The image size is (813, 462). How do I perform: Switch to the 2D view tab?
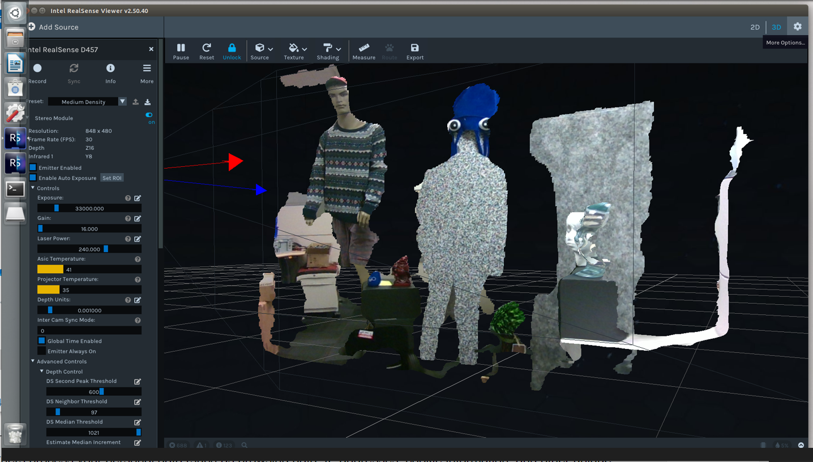tap(755, 27)
